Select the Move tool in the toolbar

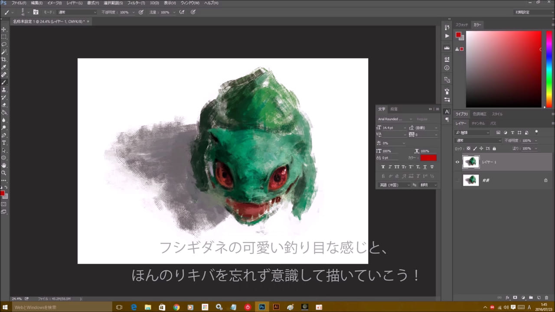click(x=4, y=29)
